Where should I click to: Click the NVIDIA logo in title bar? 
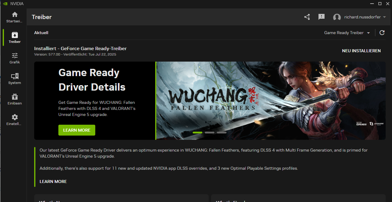tap(5, 4)
